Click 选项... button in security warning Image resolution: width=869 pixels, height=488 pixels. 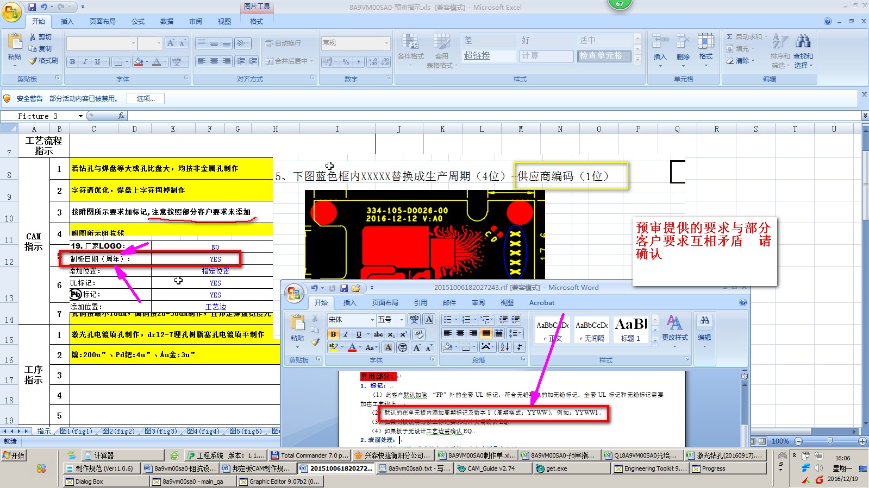click(146, 98)
